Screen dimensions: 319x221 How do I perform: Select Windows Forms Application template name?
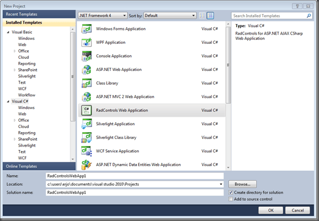coord(120,29)
